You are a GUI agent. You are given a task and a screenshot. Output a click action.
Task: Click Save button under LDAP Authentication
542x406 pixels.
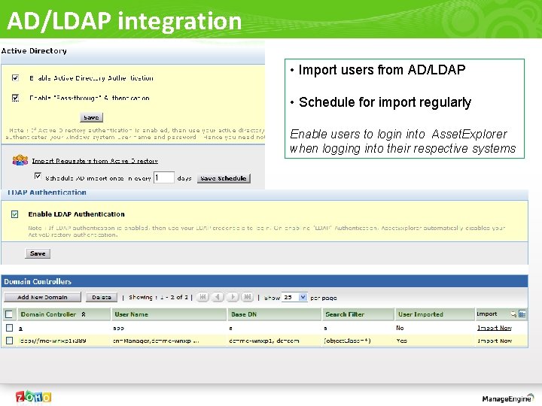[x=38, y=253]
